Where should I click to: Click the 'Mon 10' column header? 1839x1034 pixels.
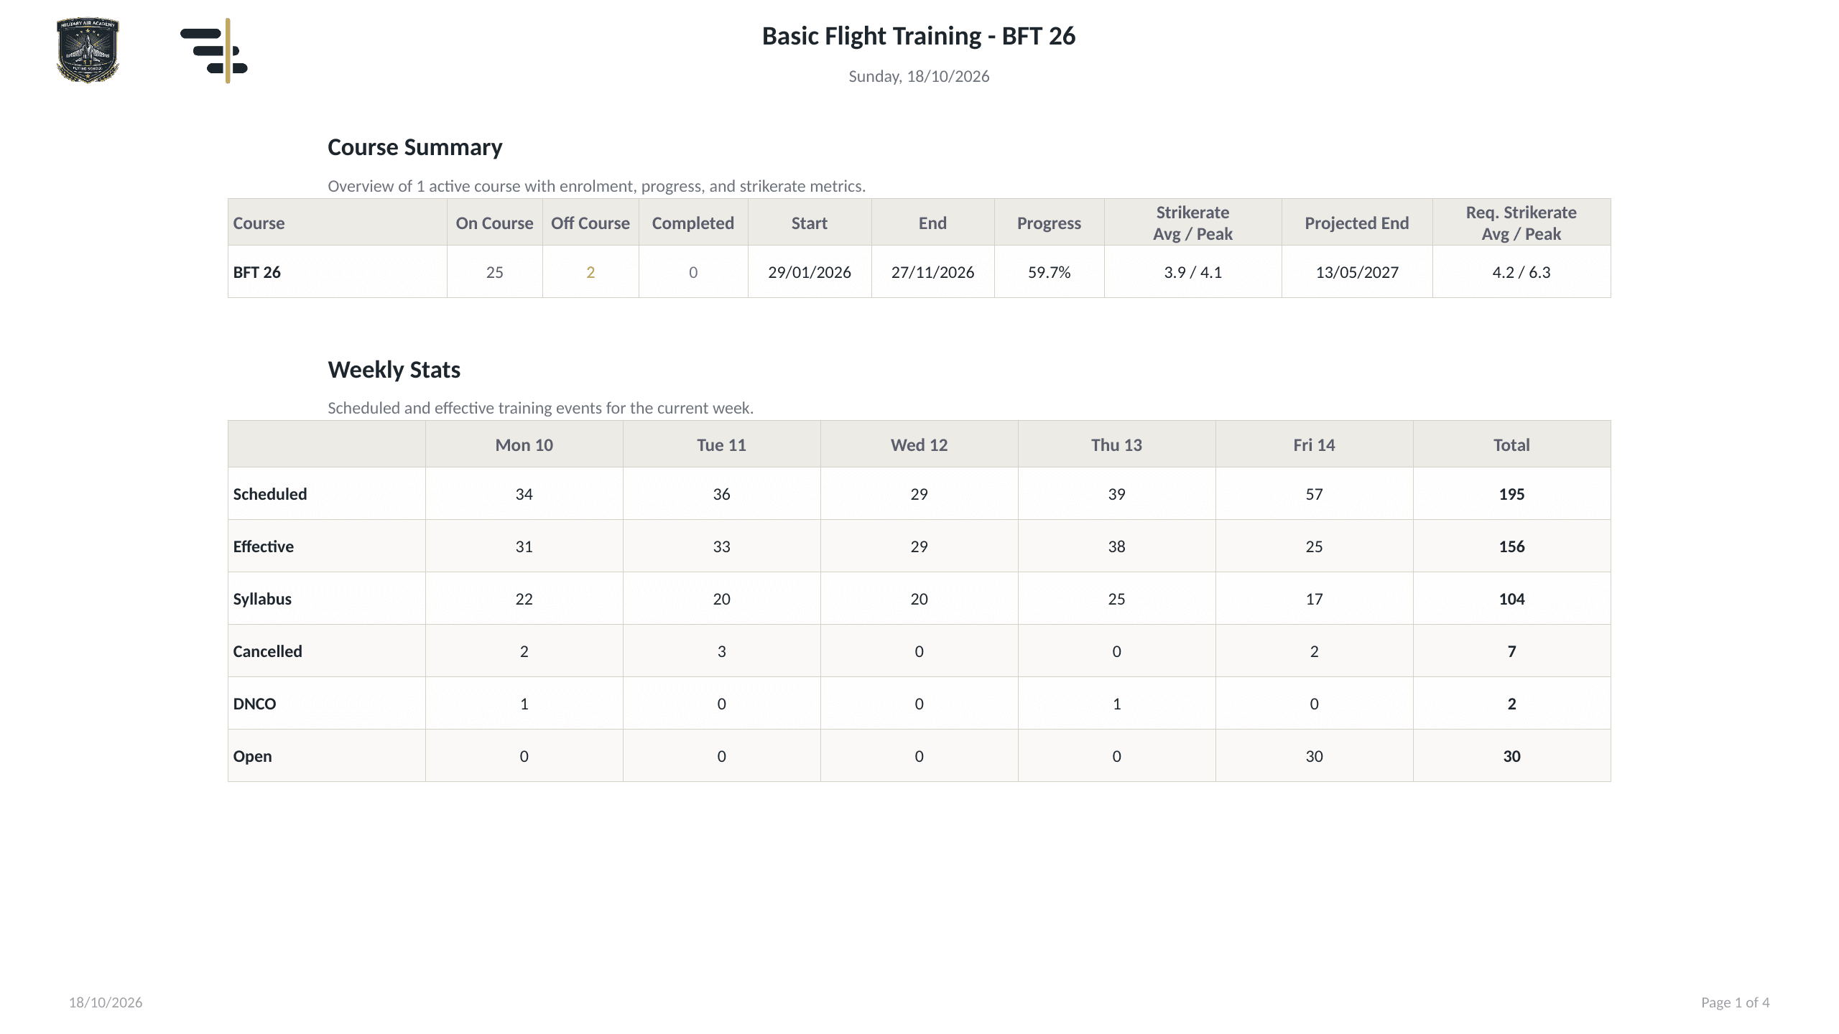[x=524, y=445]
